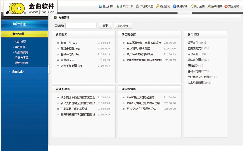Open 个性化设置 gear icon

pyautogui.click(x=138, y=6)
